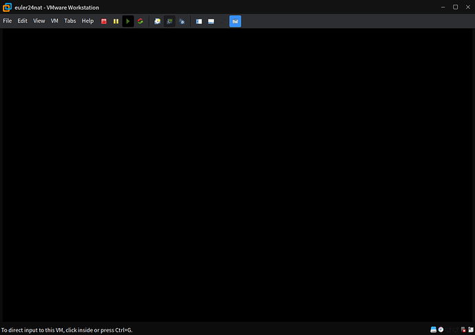The image size is (475, 335).
Task: Click the hard disk status icon
Action: pyautogui.click(x=434, y=329)
